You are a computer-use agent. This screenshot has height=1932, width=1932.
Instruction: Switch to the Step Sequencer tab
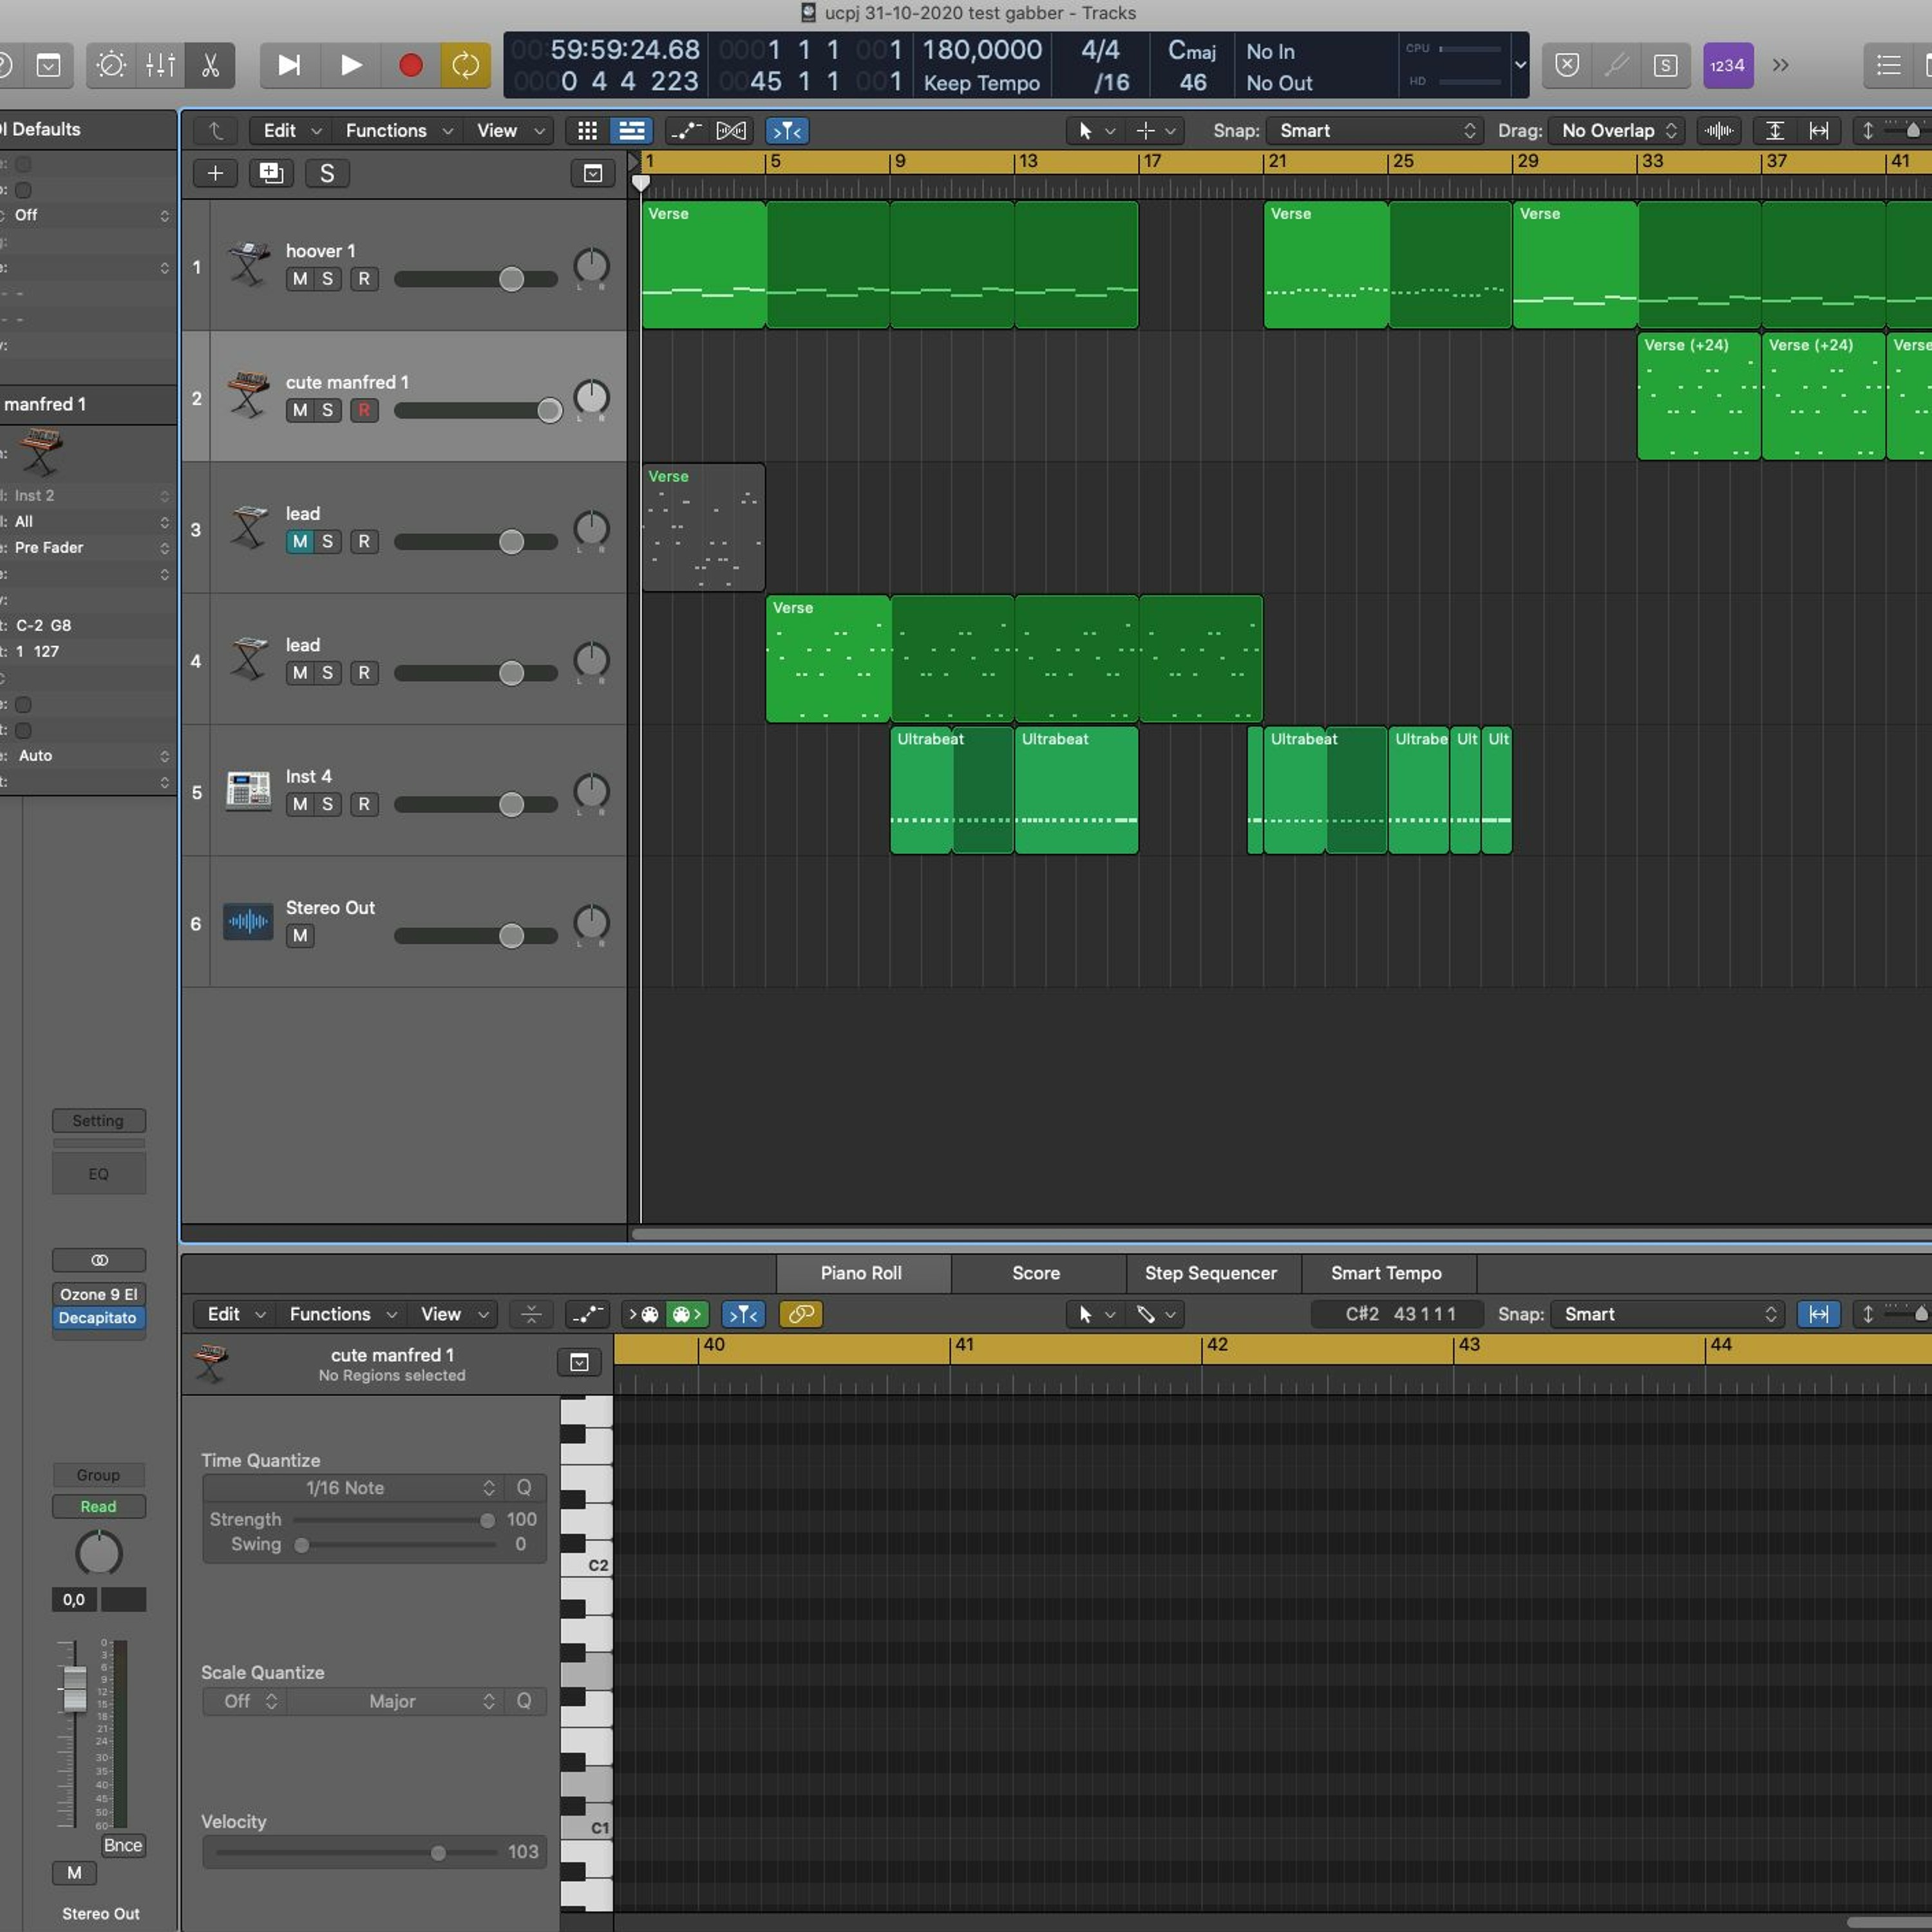(1210, 1273)
